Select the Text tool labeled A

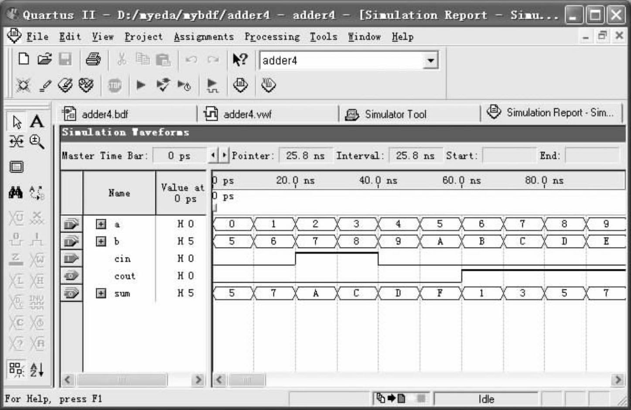[37, 121]
